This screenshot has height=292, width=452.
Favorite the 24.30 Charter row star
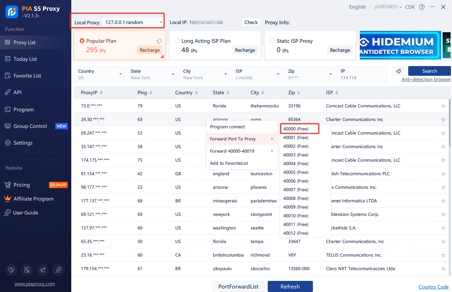point(443,120)
